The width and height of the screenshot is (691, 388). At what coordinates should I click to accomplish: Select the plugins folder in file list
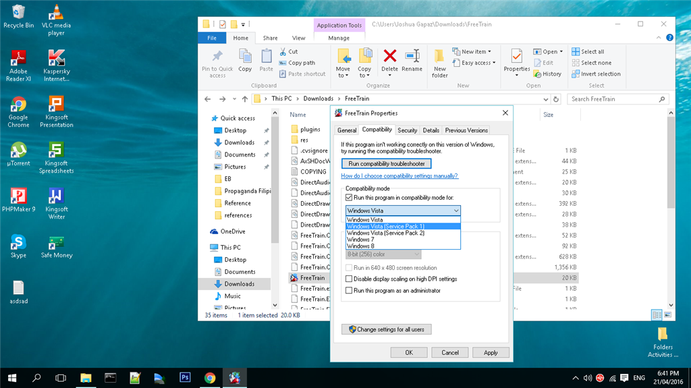[x=310, y=130]
